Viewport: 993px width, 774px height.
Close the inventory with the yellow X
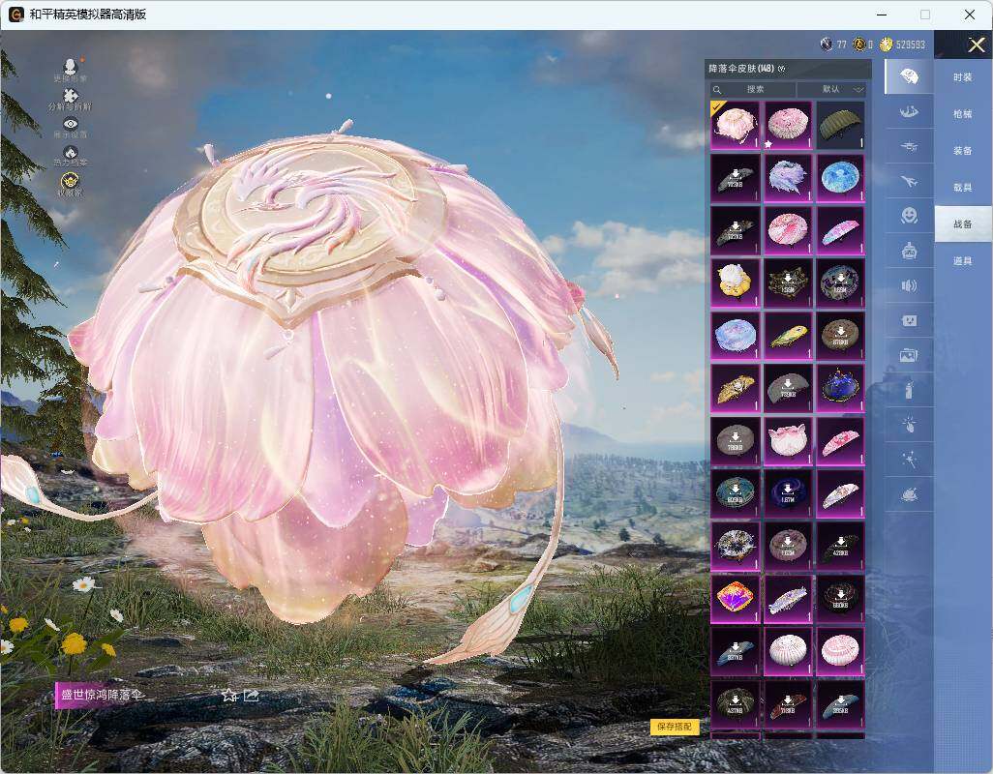point(976,45)
